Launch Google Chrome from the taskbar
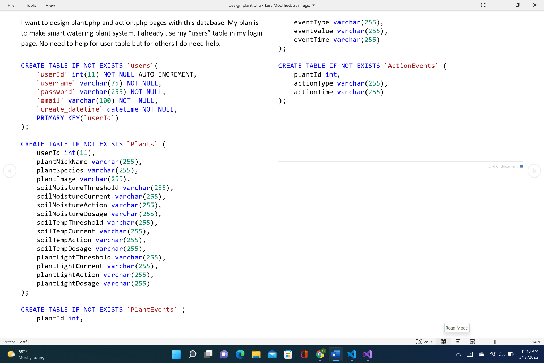The image size is (544, 363). [x=319, y=354]
